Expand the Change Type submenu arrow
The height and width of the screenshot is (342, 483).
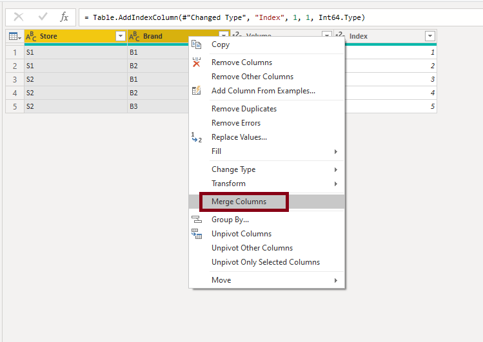(x=336, y=170)
